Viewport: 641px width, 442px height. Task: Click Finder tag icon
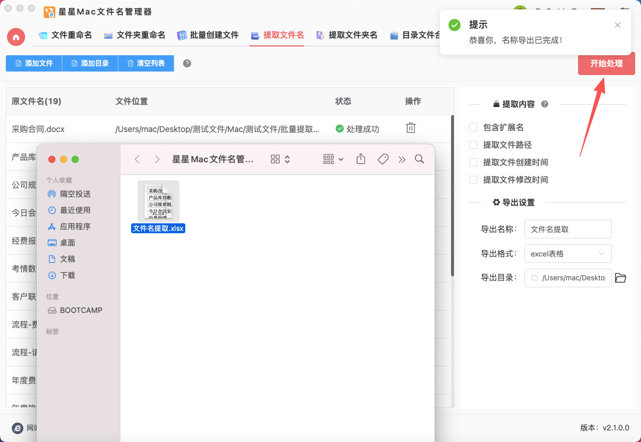point(383,159)
